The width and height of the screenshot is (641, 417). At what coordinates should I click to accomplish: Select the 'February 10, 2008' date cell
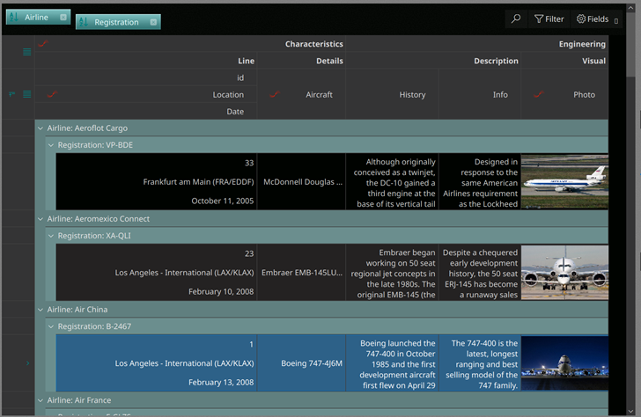click(x=157, y=291)
